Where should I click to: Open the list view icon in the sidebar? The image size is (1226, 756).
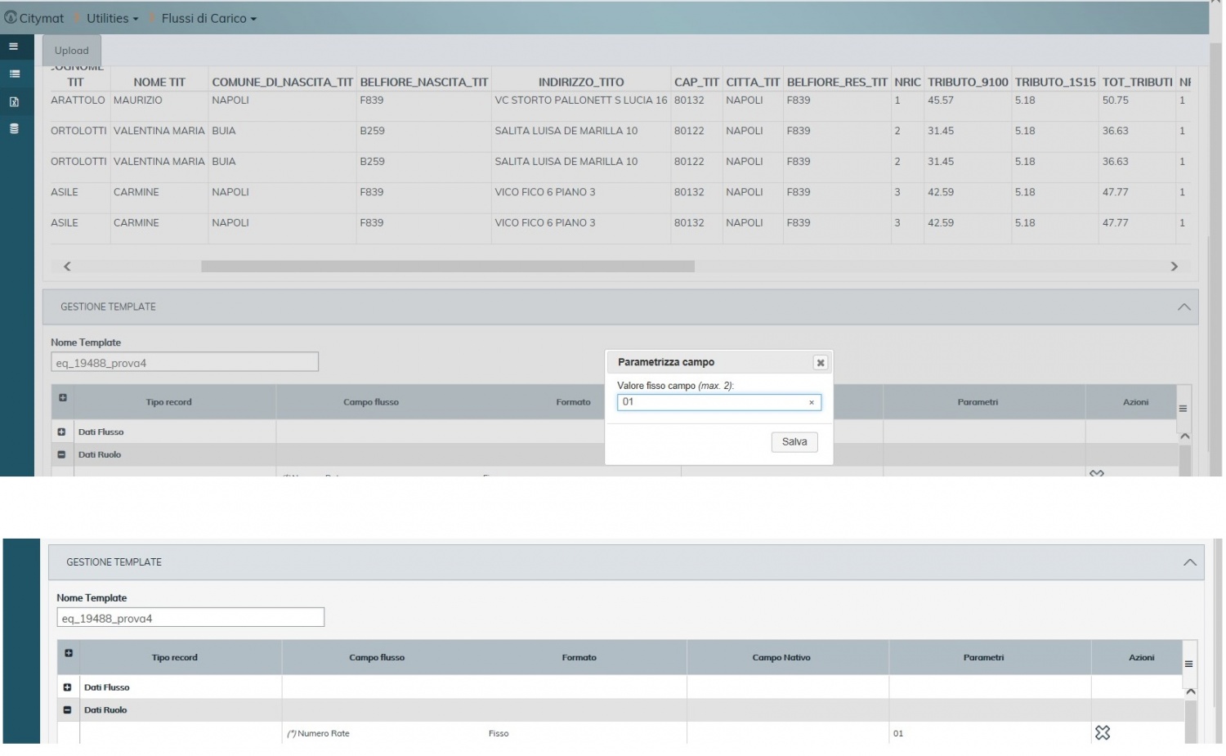14,74
